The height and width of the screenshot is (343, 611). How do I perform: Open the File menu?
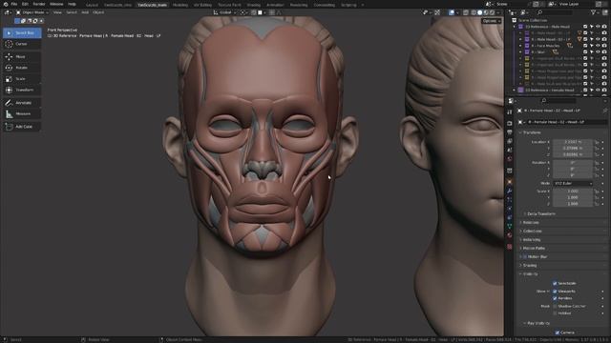tap(14, 4)
